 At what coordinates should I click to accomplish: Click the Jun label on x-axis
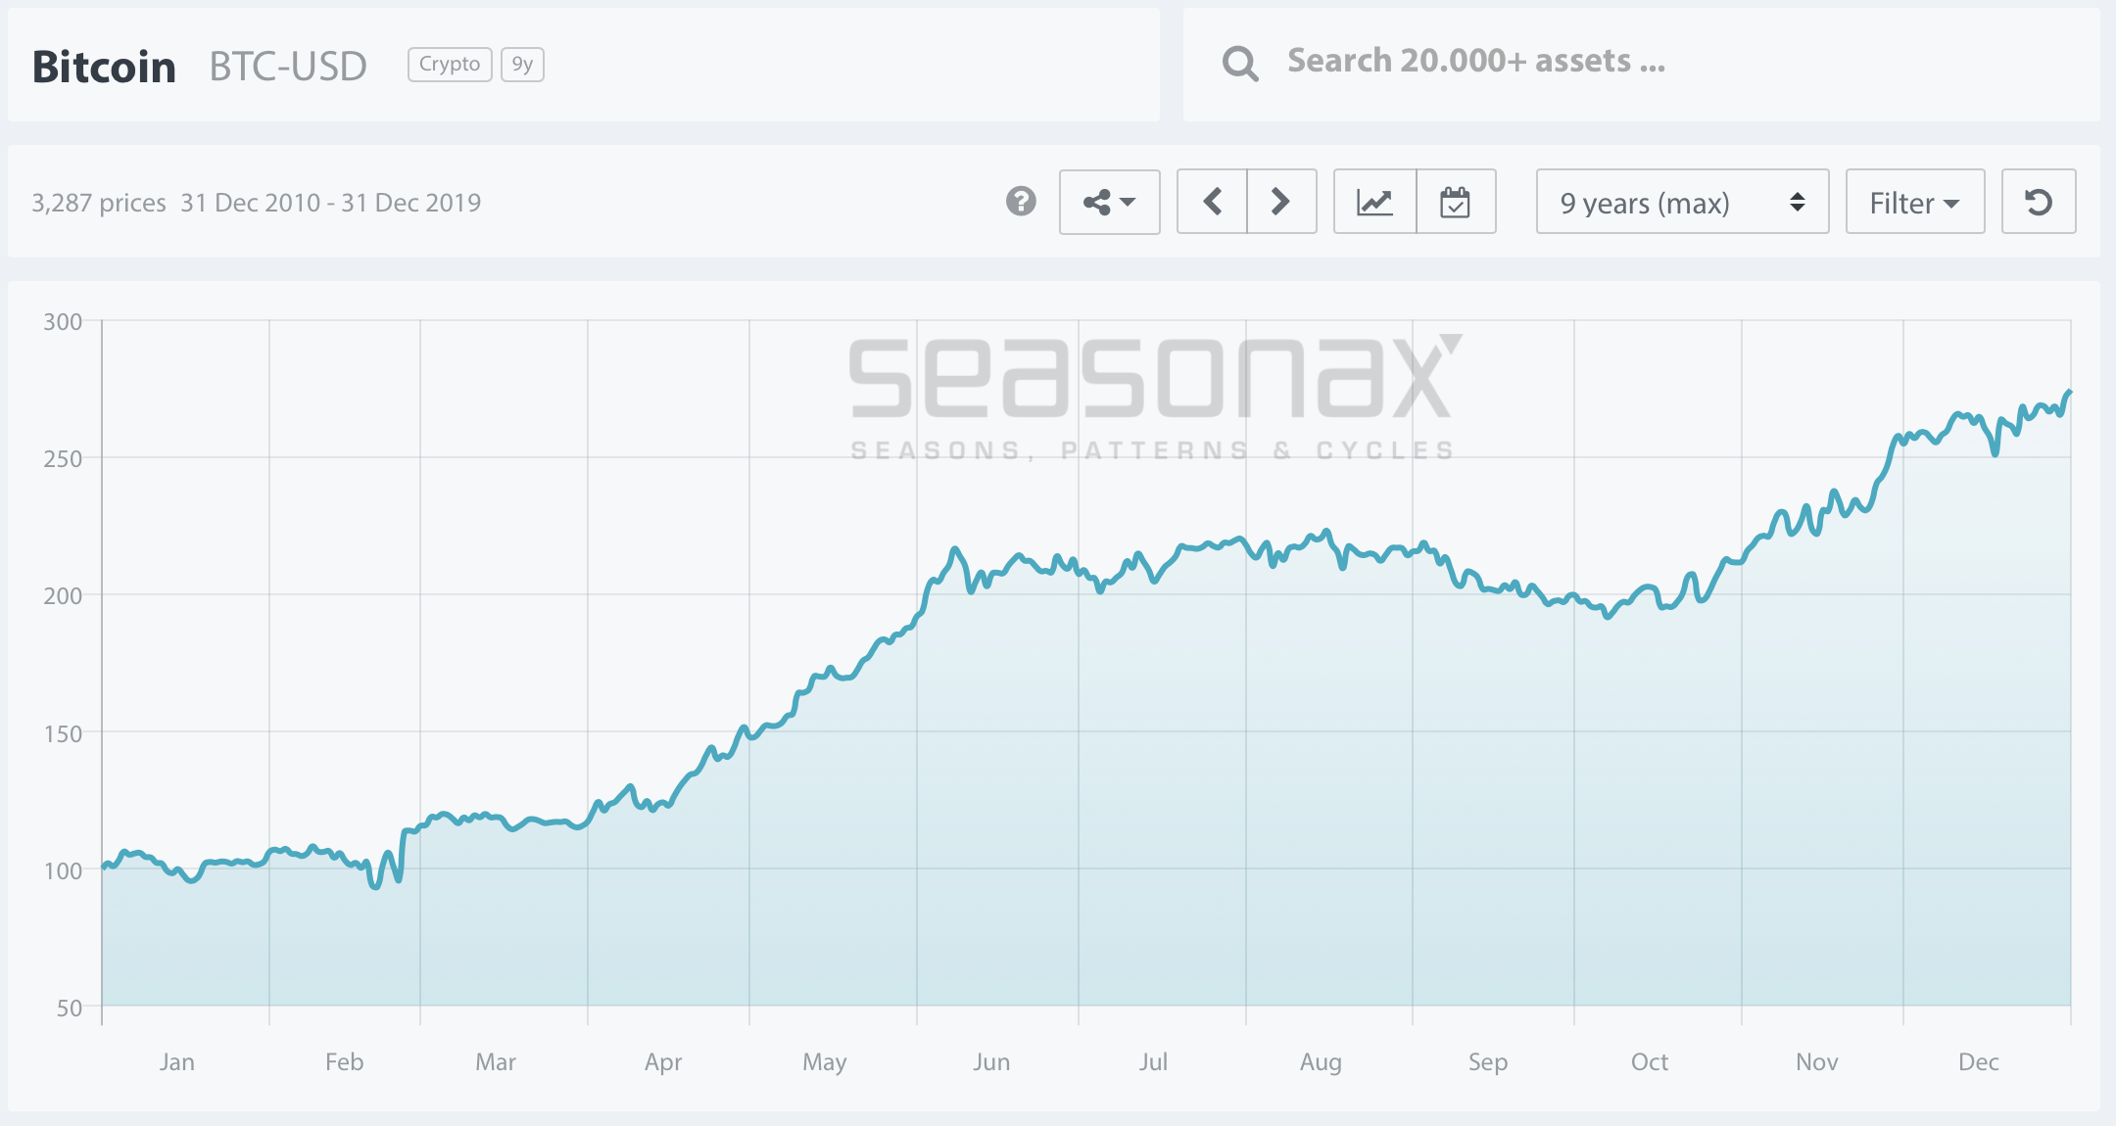[990, 1062]
